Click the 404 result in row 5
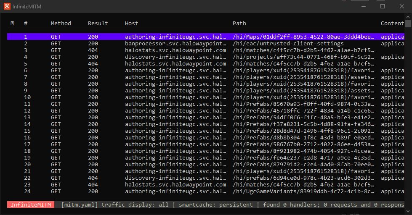412x215 pixels. (x=93, y=64)
